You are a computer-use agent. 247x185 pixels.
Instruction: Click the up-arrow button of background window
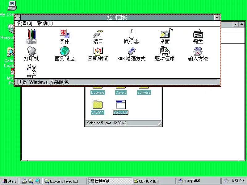click(242, 24)
